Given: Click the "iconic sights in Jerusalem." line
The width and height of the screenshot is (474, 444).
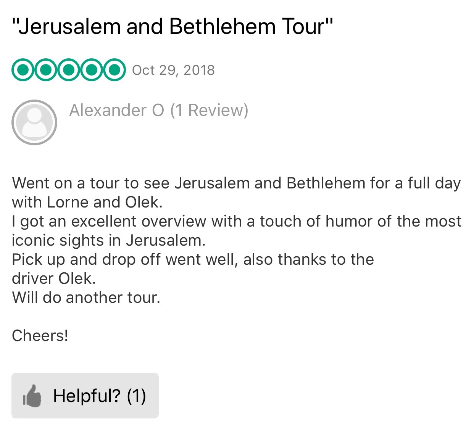Looking at the screenshot, I should coord(108,240).
